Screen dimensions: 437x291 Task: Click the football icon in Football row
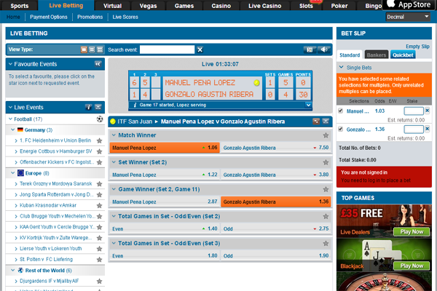(100, 119)
